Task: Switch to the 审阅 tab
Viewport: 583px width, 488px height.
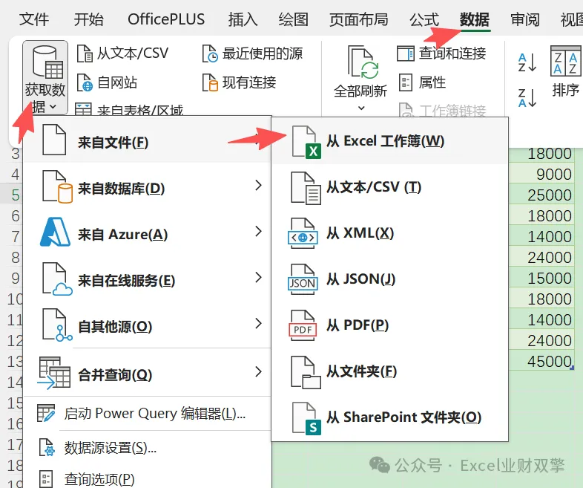Action: pos(525,19)
